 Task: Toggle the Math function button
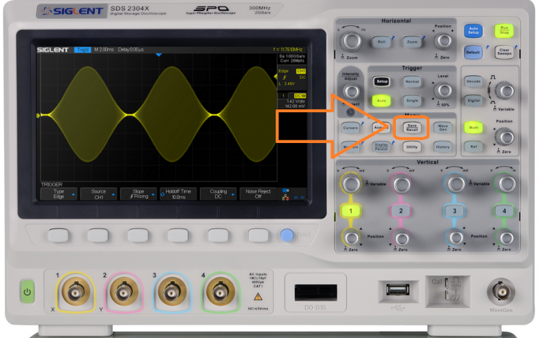point(472,128)
